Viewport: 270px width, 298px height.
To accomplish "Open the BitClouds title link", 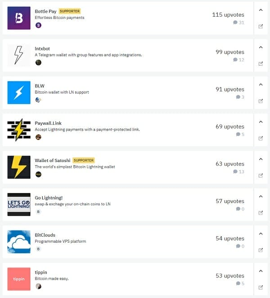I will coord(45,235).
